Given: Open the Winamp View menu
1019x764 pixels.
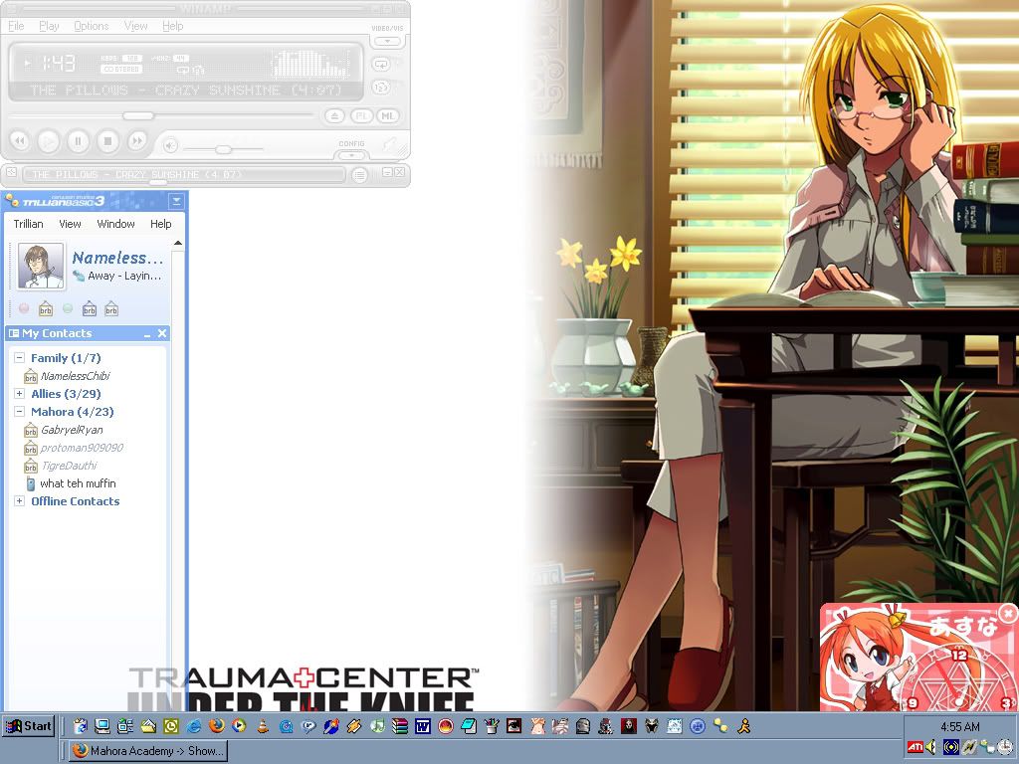Looking at the screenshot, I should point(135,26).
